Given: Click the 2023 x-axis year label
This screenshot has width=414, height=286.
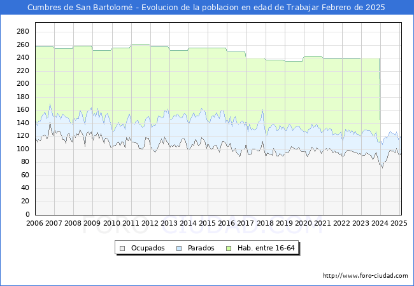Looking at the screenshot, I should click(x=360, y=223).
